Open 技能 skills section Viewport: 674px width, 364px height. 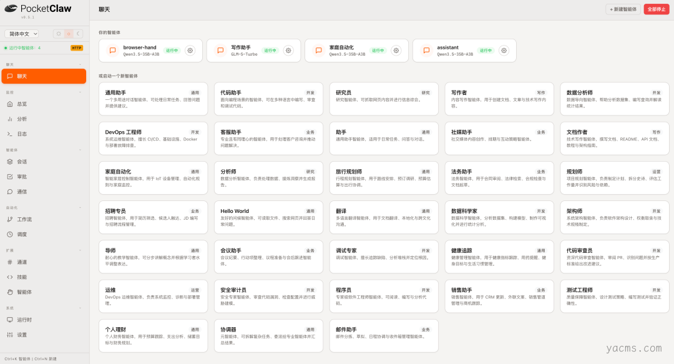pos(22,277)
